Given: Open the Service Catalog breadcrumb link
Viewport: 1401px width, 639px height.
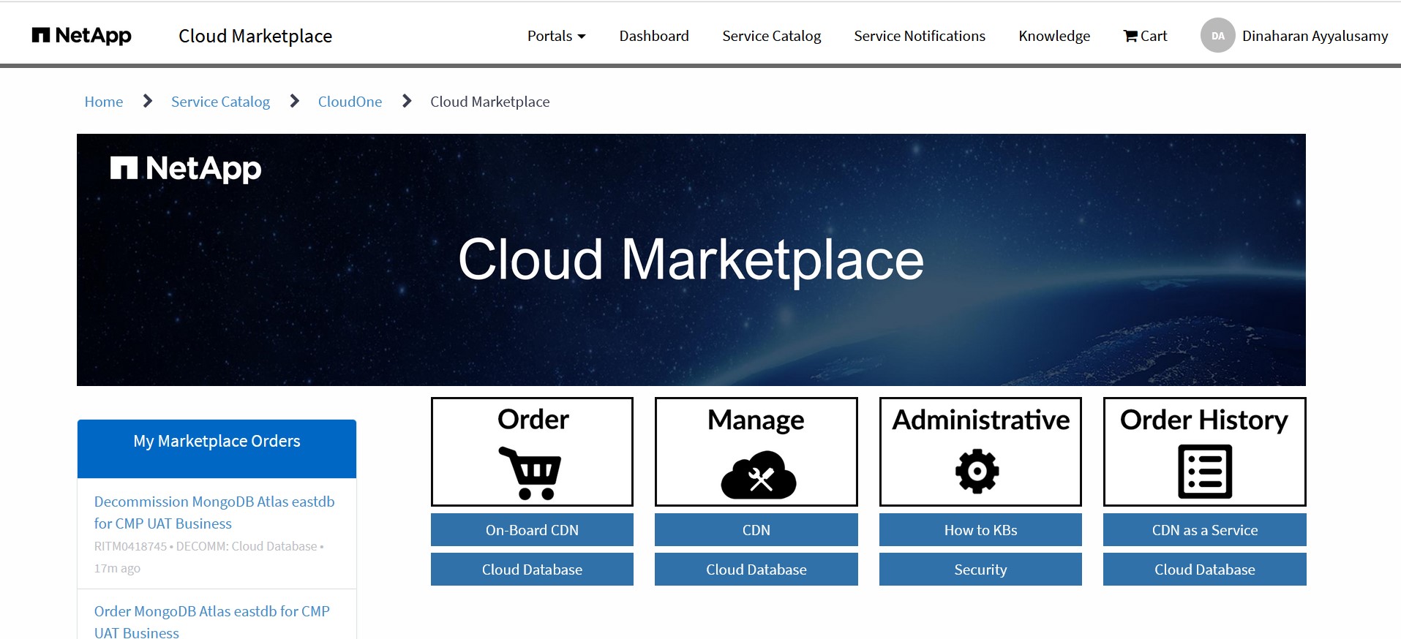Looking at the screenshot, I should point(220,102).
